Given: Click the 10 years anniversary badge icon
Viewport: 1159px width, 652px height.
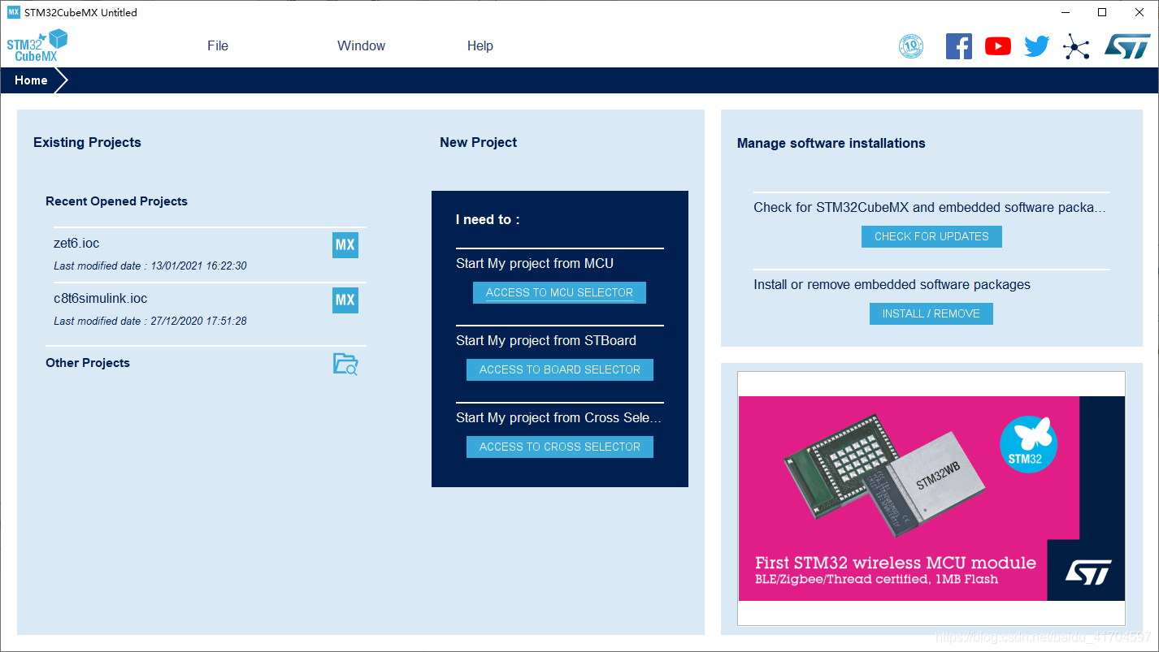Looking at the screenshot, I should (911, 46).
